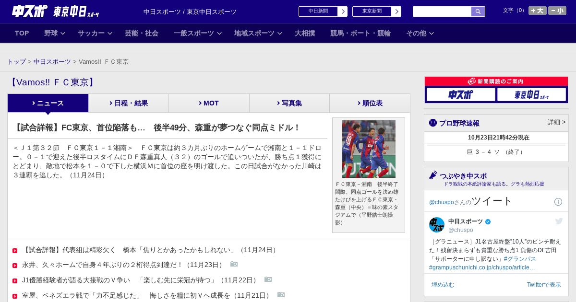Click the Tokyo Chunichi Sports header logo

[76, 12]
